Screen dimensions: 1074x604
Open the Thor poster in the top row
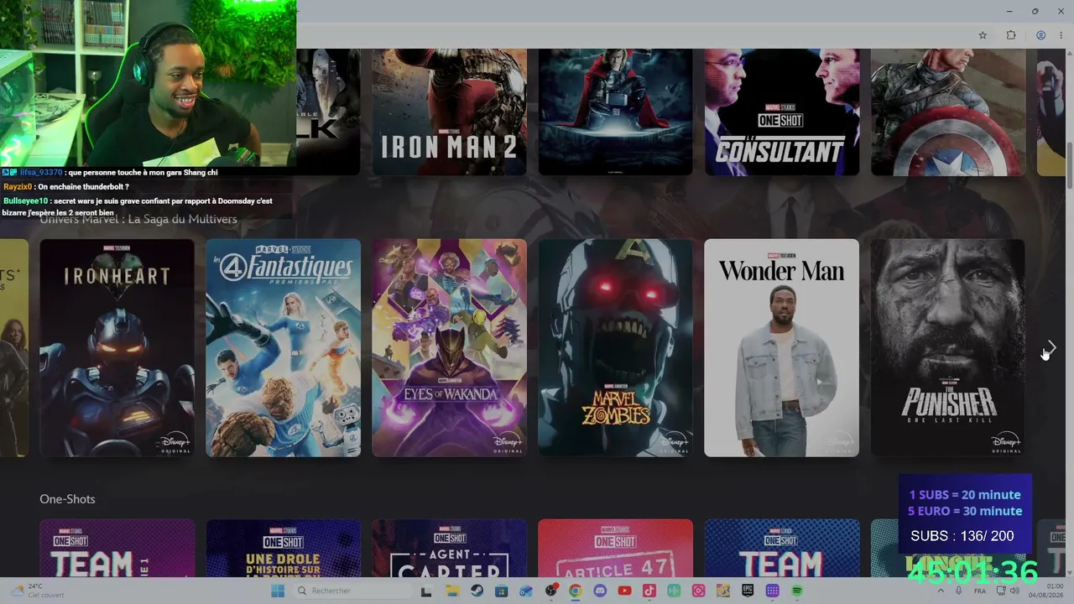615,112
